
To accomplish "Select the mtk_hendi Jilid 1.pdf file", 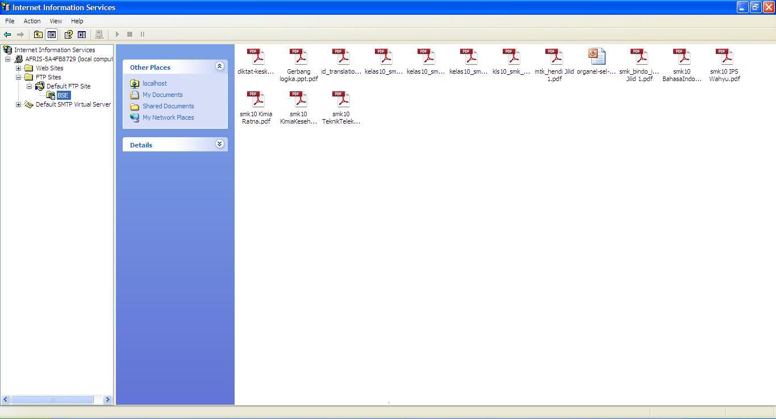I will (x=554, y=65).
